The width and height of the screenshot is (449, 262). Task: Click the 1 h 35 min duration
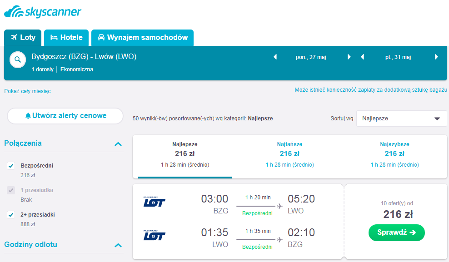coord(258,231)
